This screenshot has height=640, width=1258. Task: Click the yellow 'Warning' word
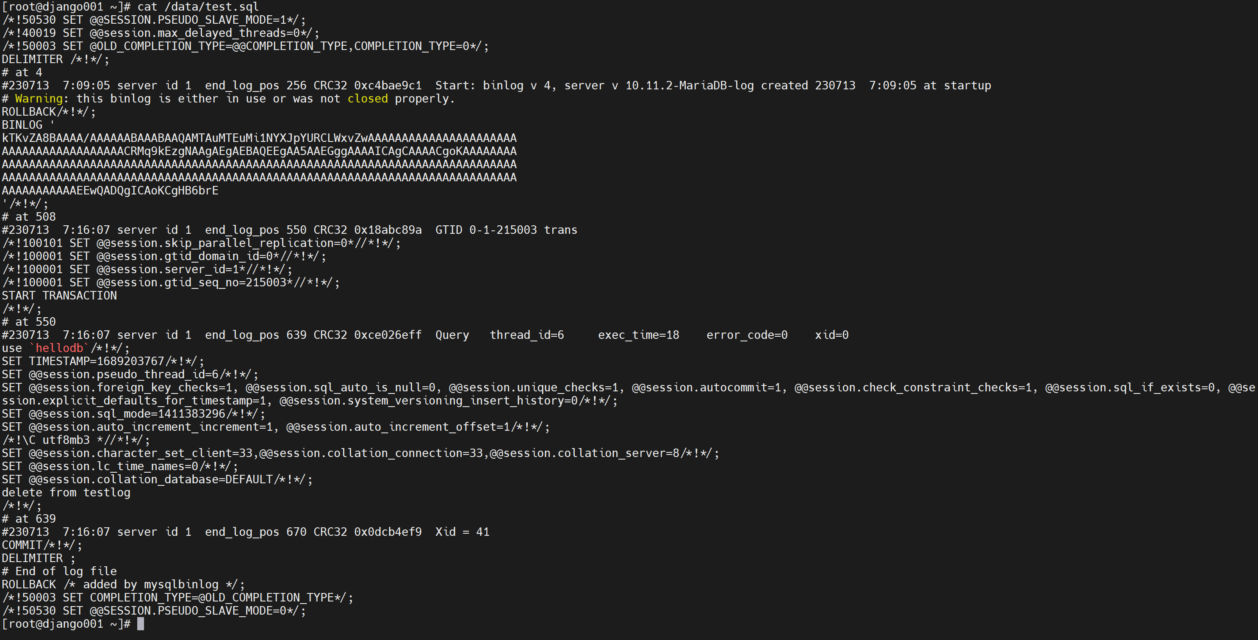click(39, 99)
